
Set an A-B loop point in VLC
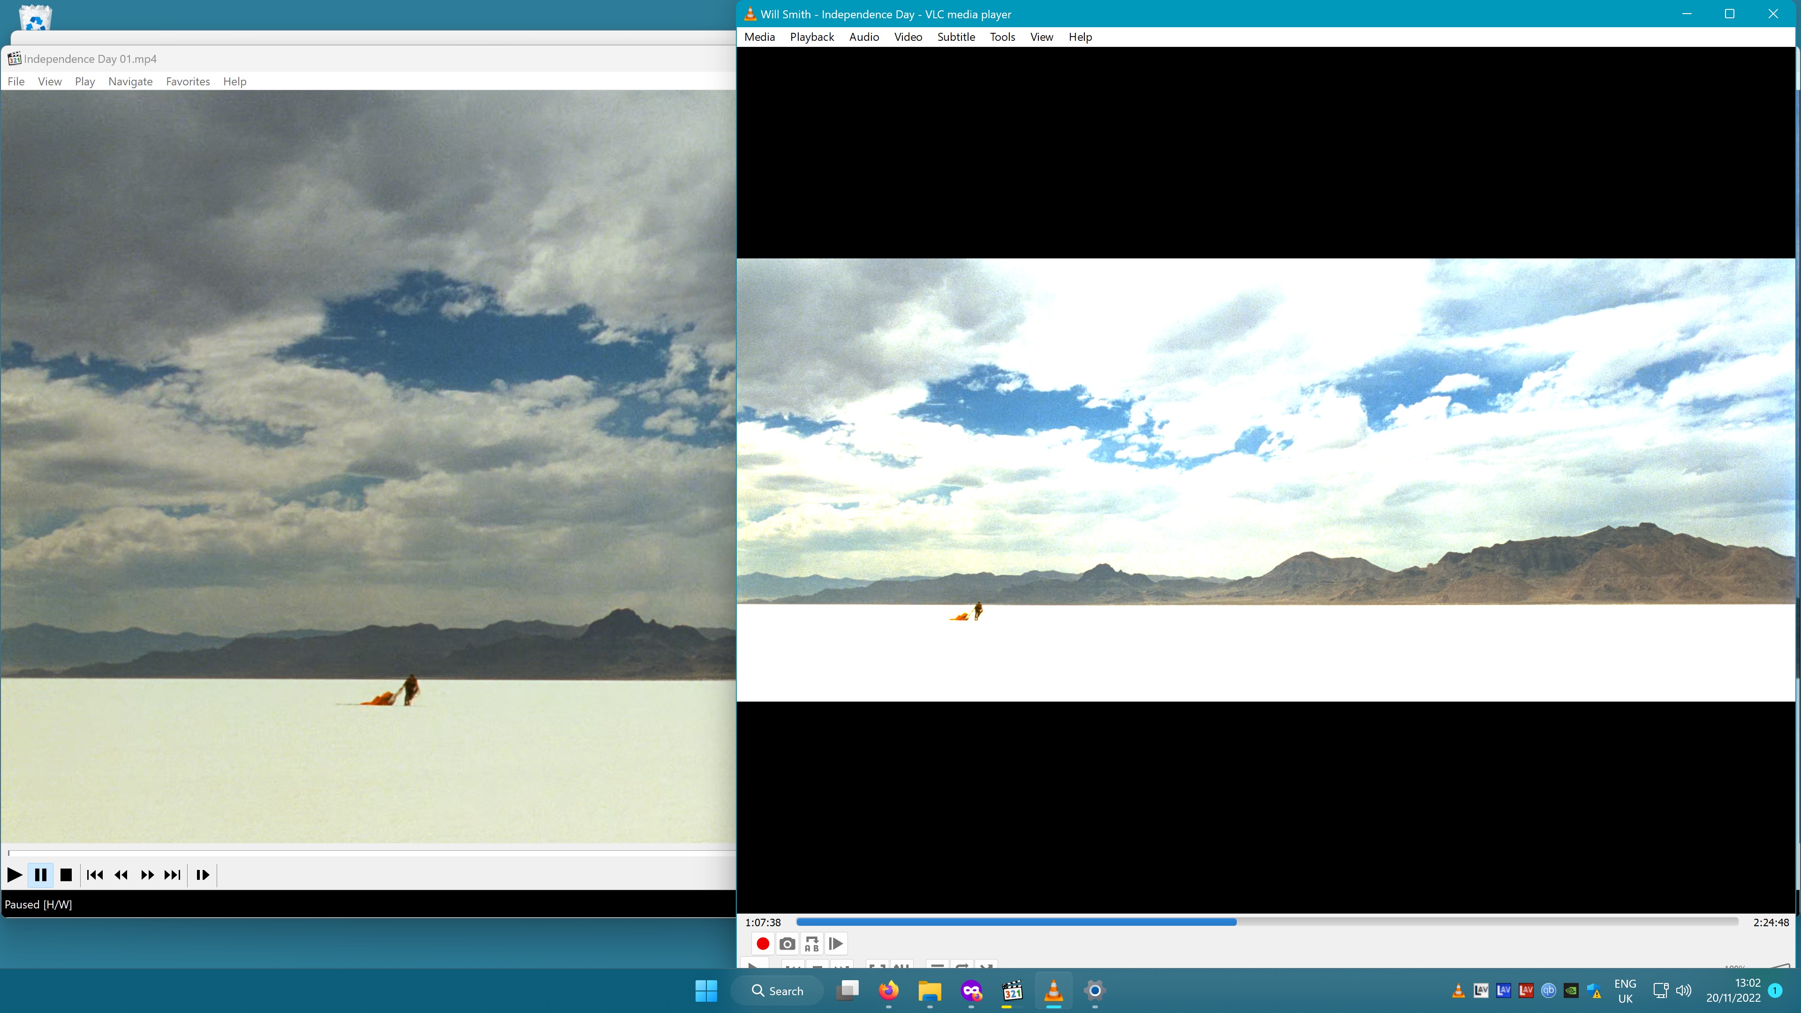[x=811, y=943]
